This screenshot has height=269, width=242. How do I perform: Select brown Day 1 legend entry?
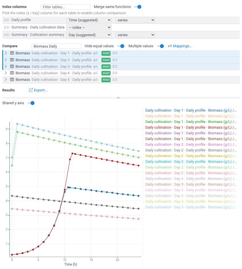click(x=191, y=139)
